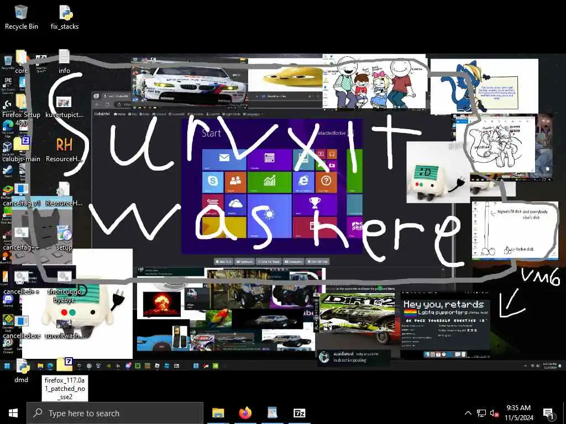
Task: Select the Firefox Setup 48.0 installer
Action: point(22,110)
